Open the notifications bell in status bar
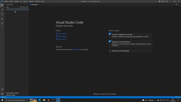The width and height of the screenshot is (181, 102). [x=179, y=97]
